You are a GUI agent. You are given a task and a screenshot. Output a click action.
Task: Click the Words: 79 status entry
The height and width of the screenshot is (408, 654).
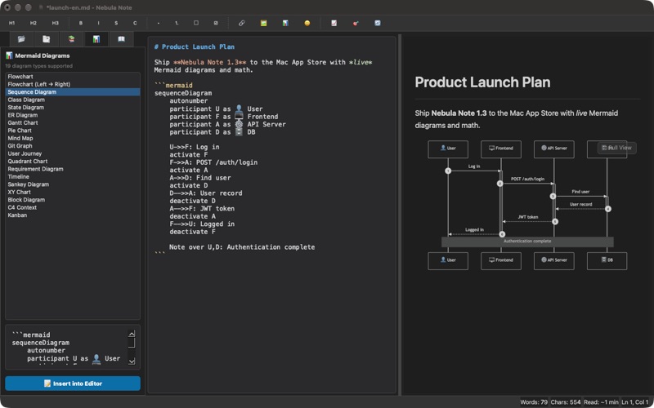click(x=533, y=402)
